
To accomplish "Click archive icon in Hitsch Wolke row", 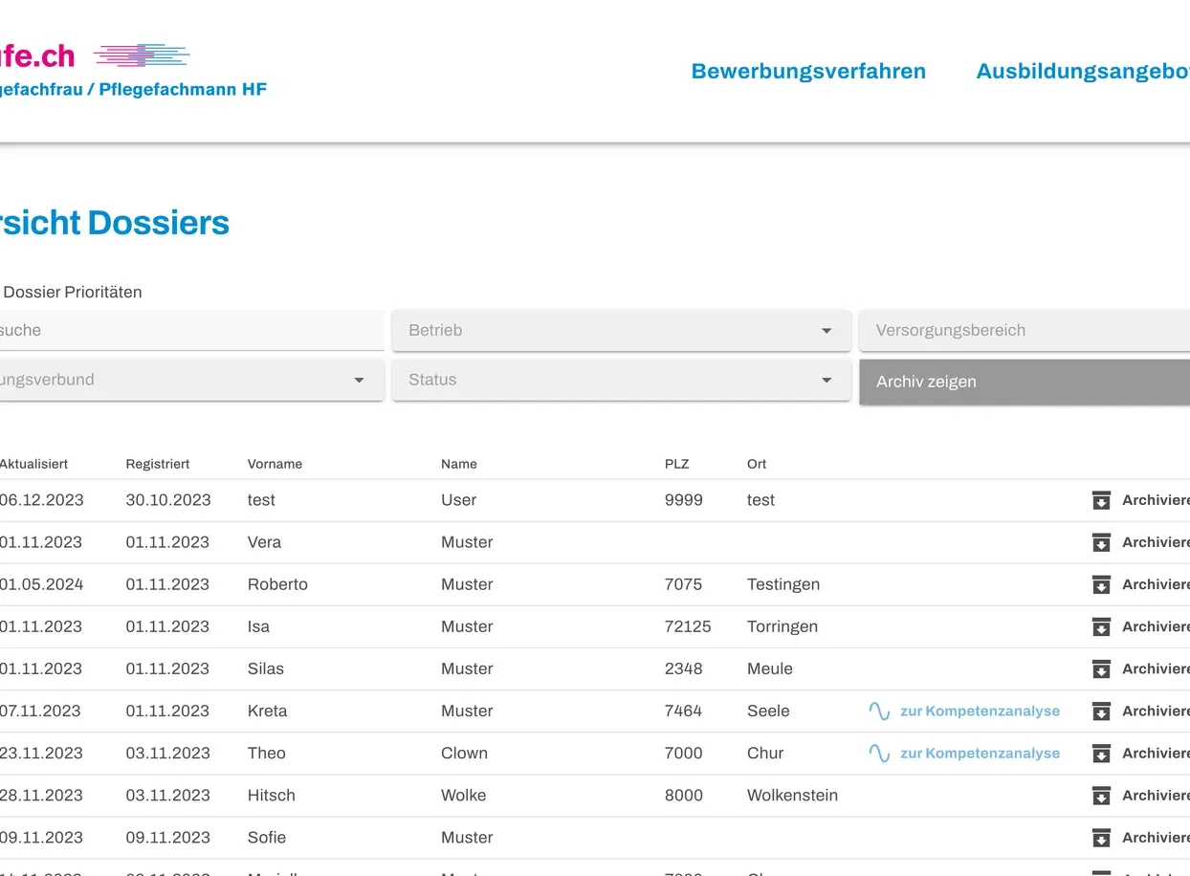I will [x=1101, y=795].
